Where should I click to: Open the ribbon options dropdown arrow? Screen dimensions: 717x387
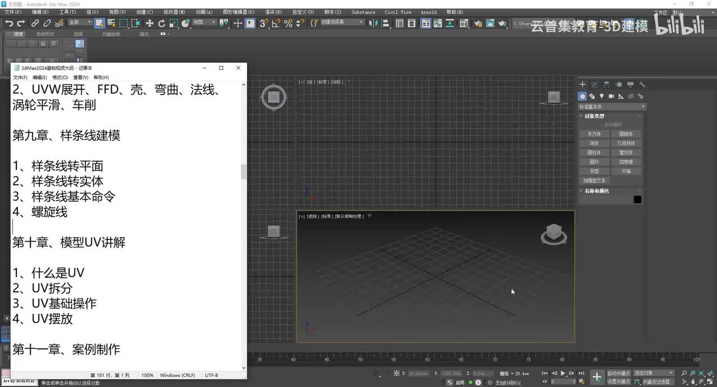click(x=164, y=34)
